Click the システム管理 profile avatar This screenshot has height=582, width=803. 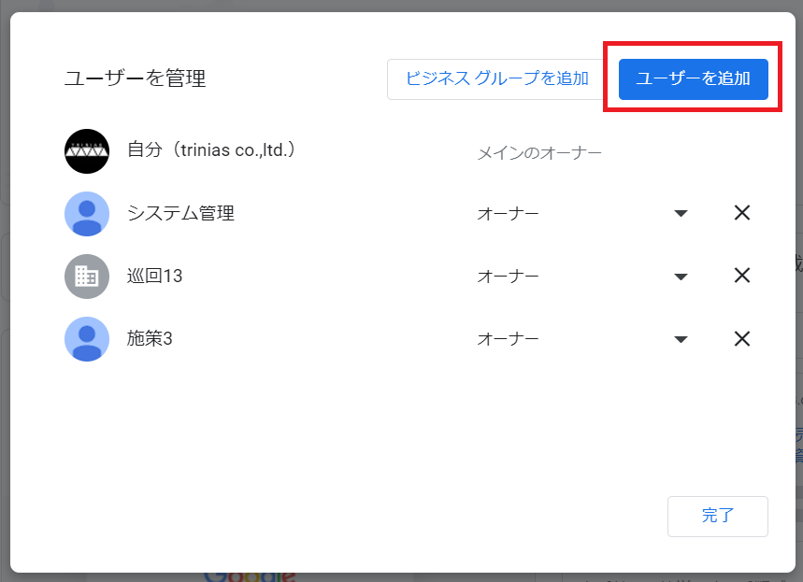[x=87, y=214]
